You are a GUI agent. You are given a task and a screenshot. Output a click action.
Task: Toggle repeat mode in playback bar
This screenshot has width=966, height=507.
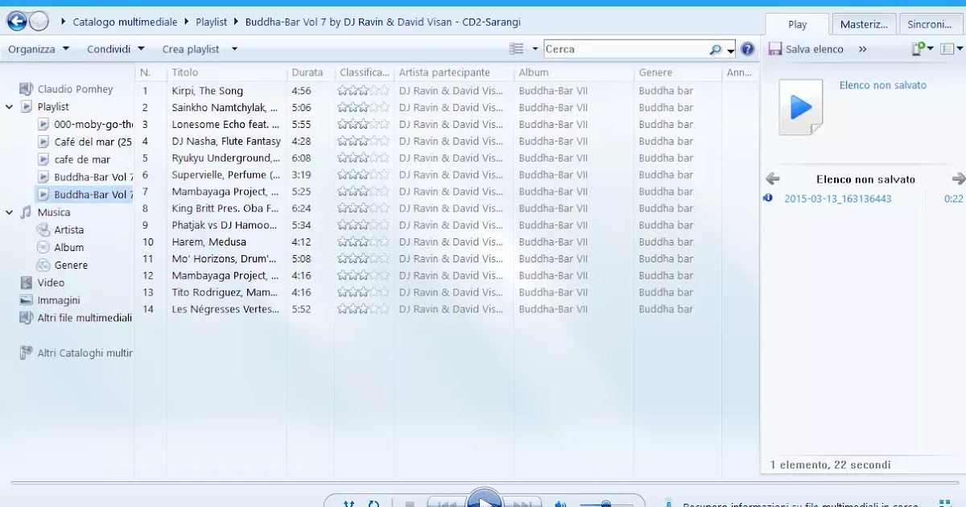click(373, 502)
